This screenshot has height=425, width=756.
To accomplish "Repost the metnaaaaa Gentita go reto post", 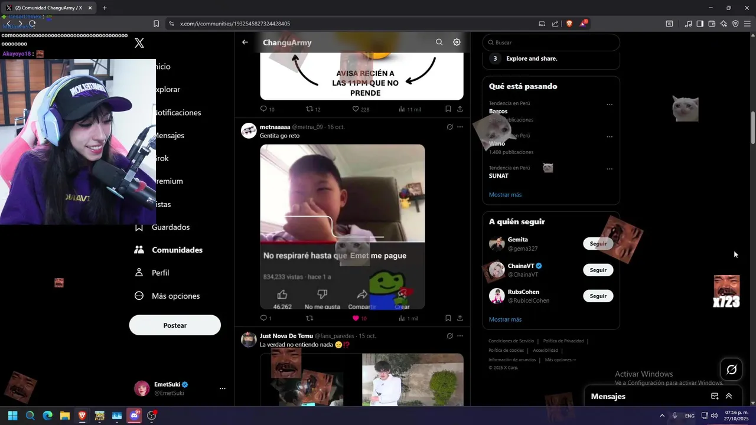I will click(309, 318).
